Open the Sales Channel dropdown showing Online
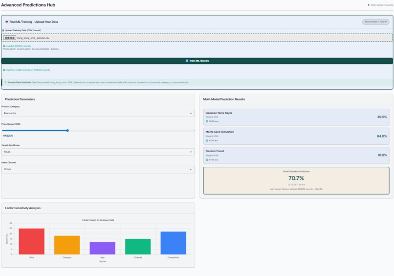This screenshot has height=276, width=394. (98, 170)
